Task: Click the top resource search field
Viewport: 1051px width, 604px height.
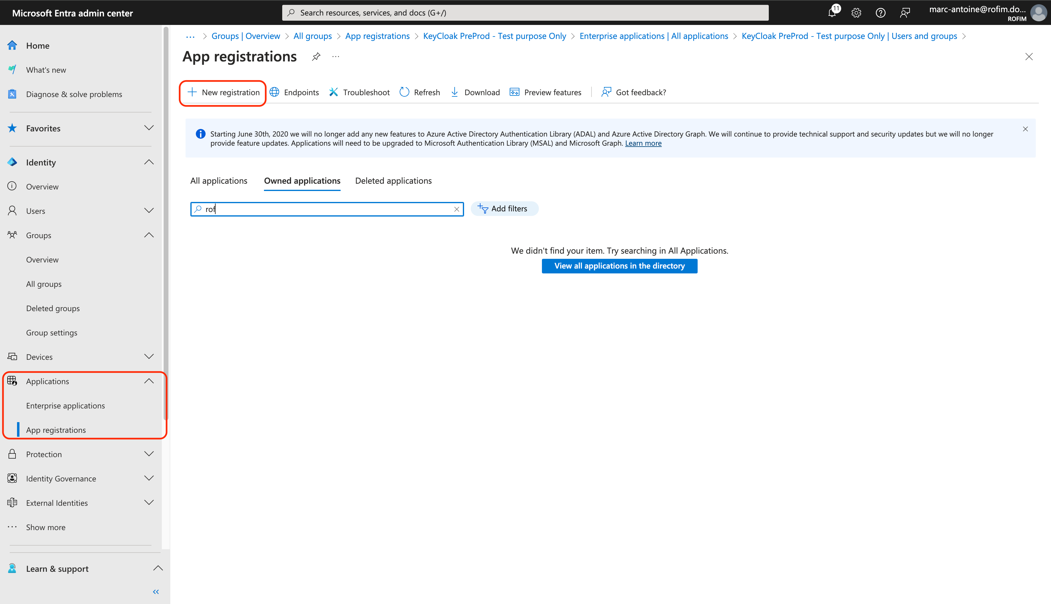Action: [525, 13]
